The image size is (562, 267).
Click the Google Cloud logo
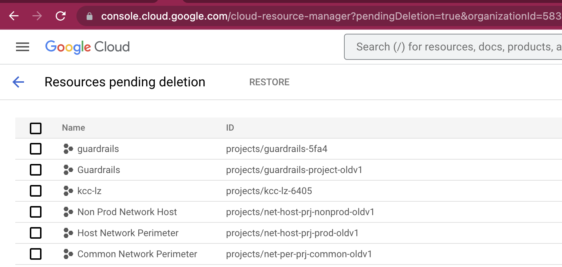(x=87, y=47)
